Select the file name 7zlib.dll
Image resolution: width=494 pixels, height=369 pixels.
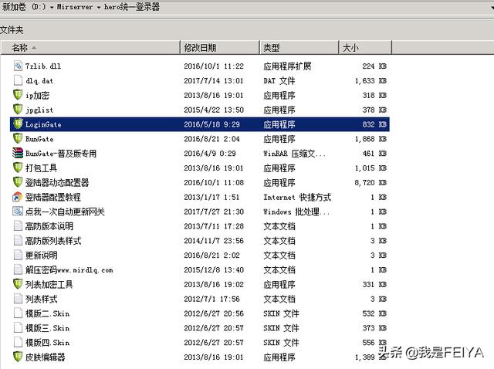tap(43, 66)
